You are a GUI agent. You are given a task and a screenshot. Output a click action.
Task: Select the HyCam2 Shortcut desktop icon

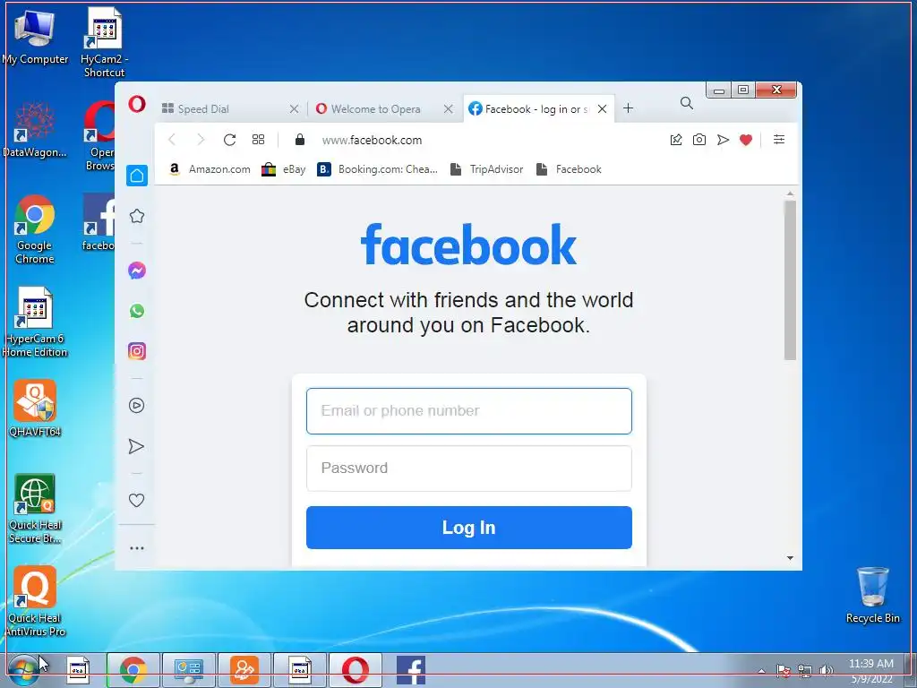pyautogui.click(x=104, y=42)
